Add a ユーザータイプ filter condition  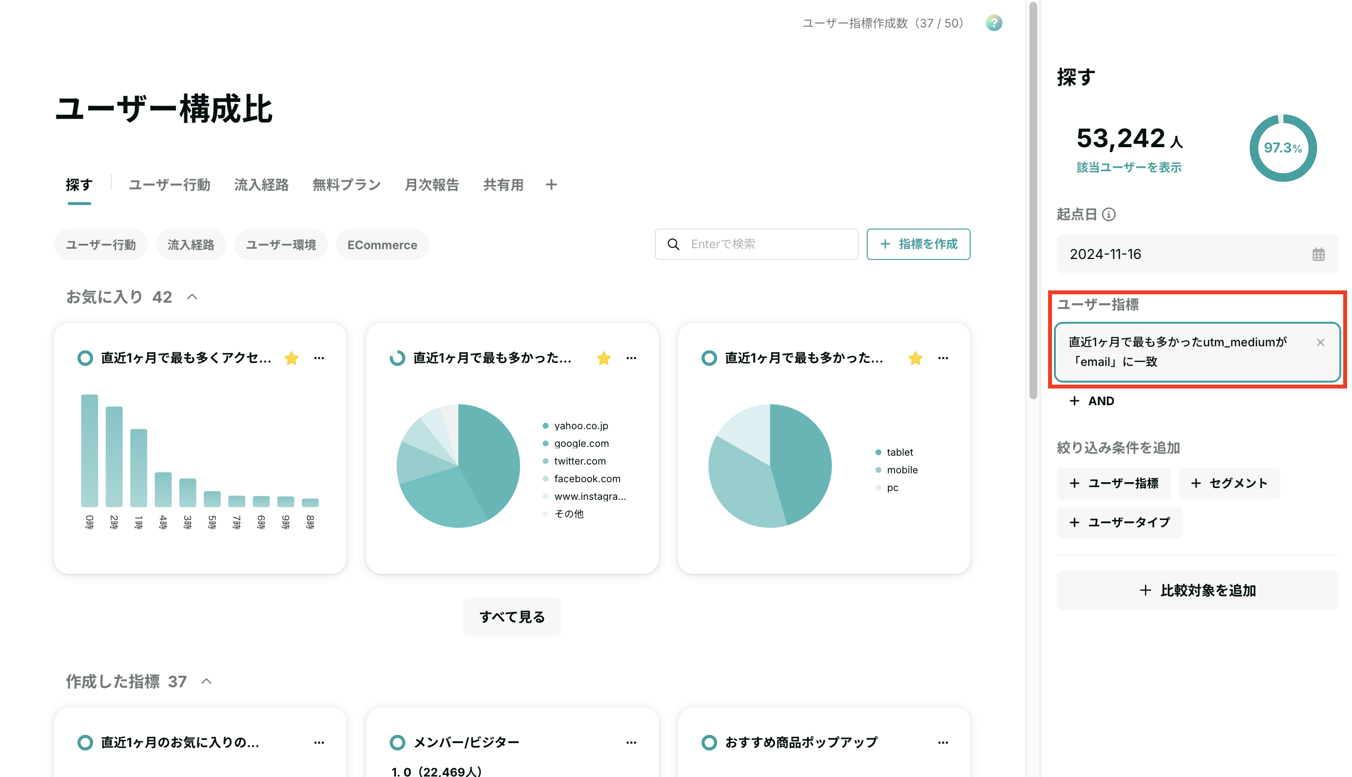pyautogui.click(x=1120, y=522)
